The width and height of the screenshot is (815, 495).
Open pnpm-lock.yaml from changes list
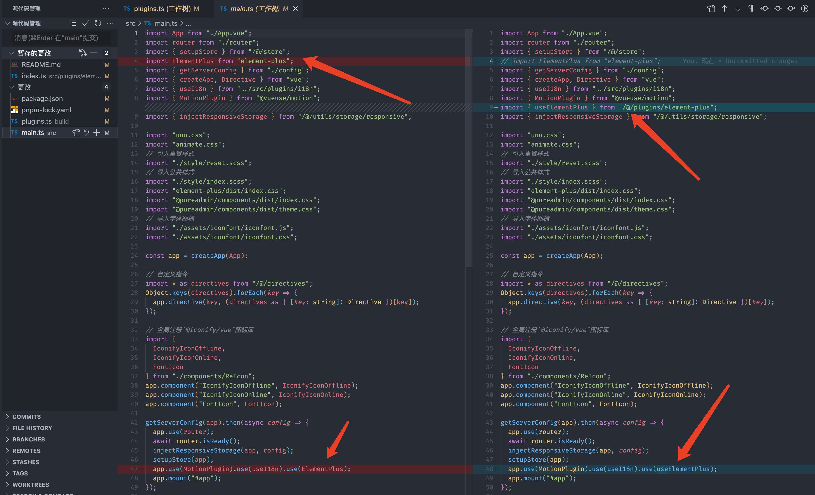click(46, 110)
